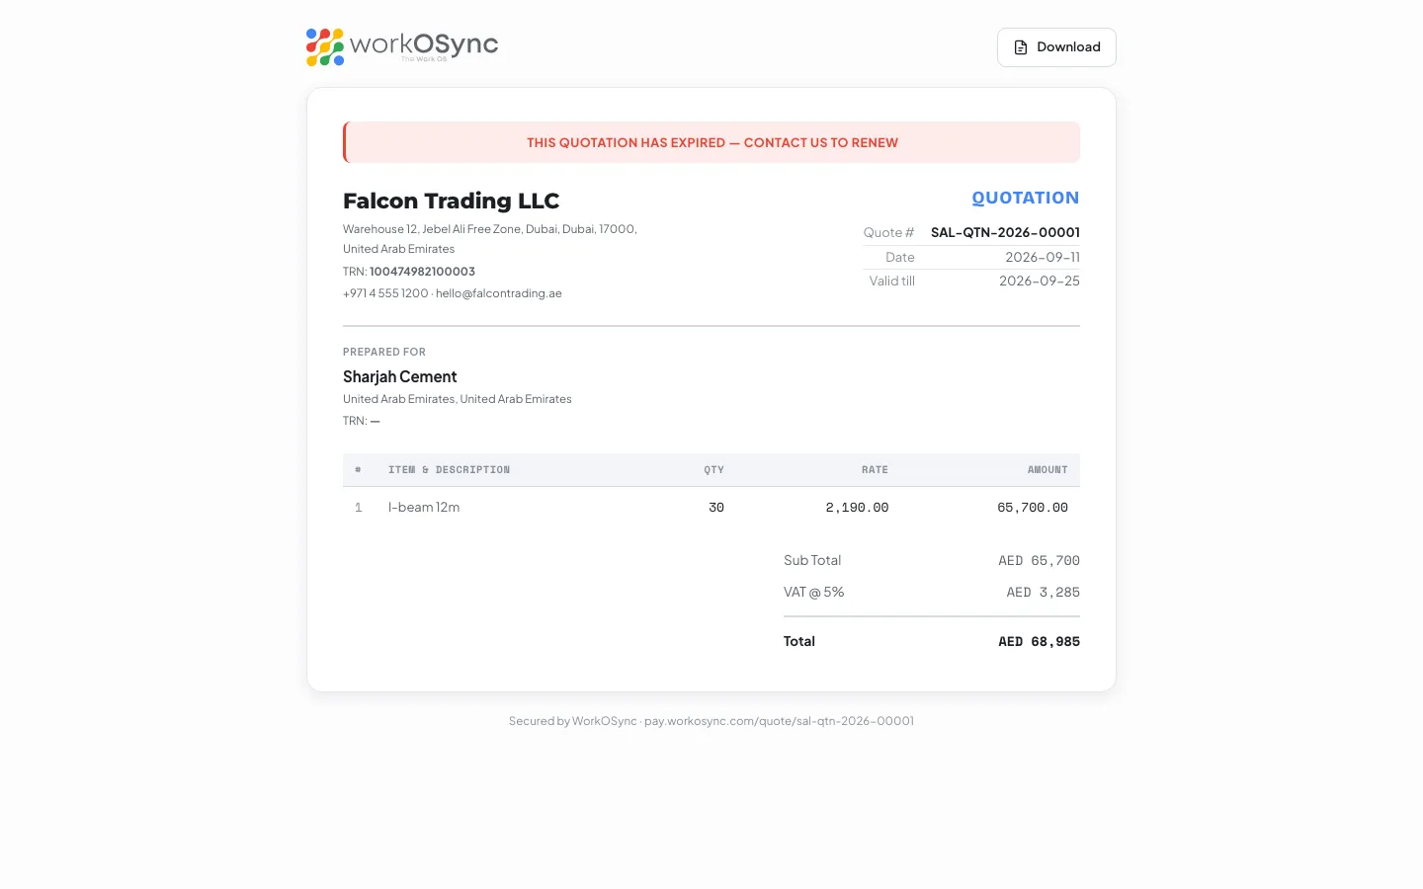The image size is (1423, 889).
Task: Click the AMOUNT column header
Action: click(x=1047, y=470)
